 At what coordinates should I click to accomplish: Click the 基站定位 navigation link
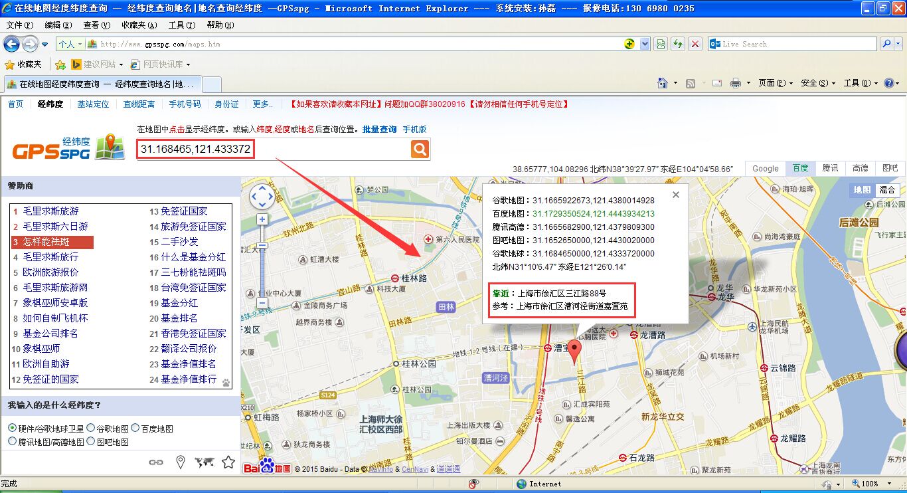[93, 104]
